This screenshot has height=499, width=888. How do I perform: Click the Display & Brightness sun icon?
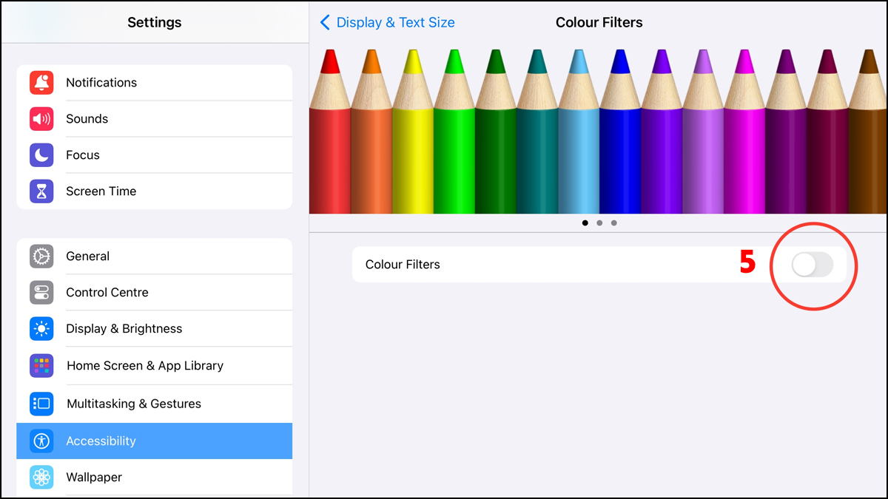[x=41, y=329]
